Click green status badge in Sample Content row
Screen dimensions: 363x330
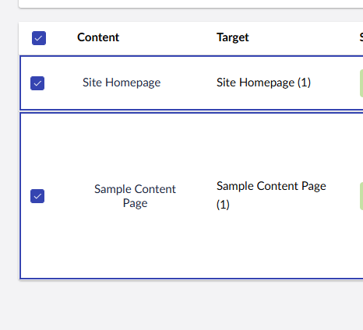[x=361, y=196]
